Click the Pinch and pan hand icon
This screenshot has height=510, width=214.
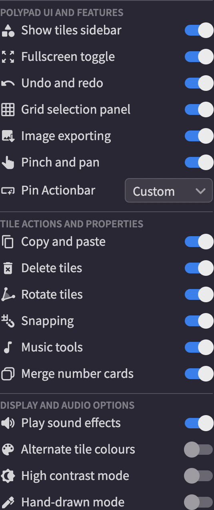click(x=8, y=163)
